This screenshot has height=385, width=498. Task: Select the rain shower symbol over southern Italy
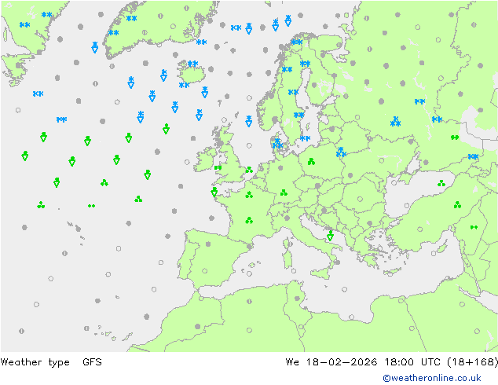331,236
